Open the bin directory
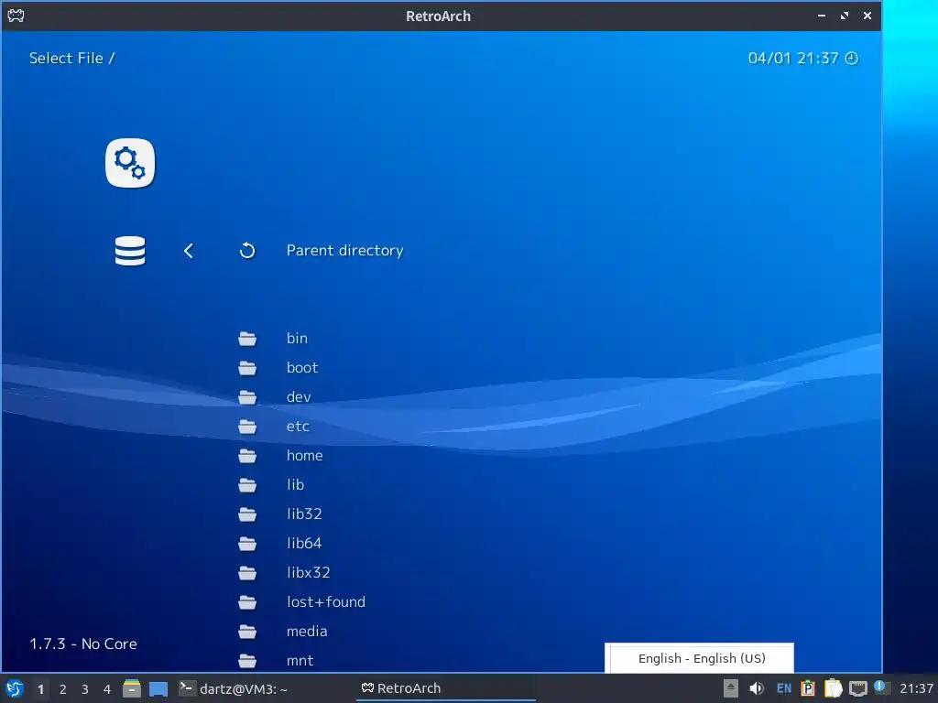This screenshot has height=703, width=938. point(297,339)
